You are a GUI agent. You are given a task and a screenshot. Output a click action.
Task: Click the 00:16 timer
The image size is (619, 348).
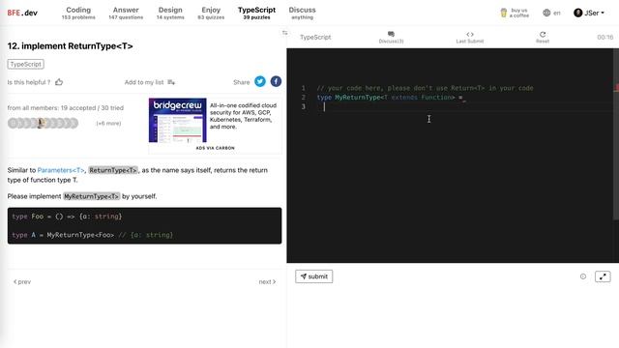click(605, 37)
